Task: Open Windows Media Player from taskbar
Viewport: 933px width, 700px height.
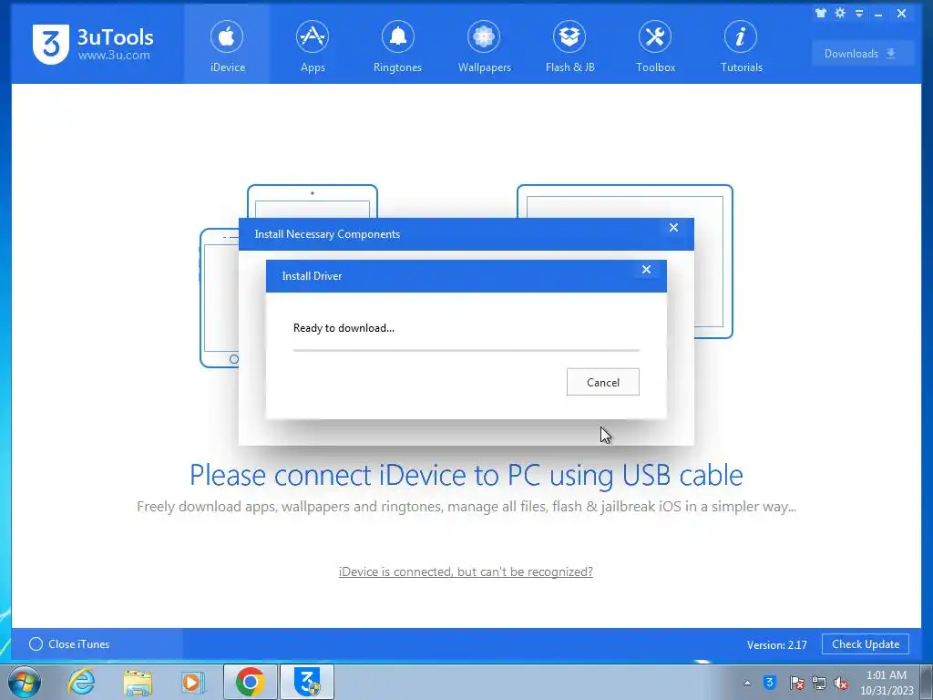Action: [193, 682]
